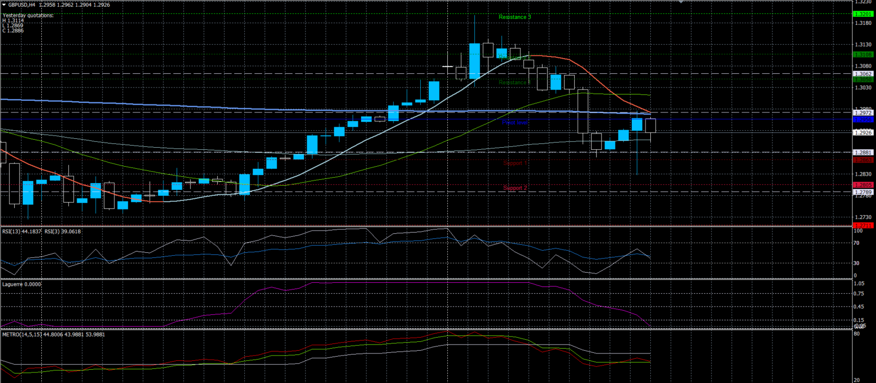Click the green 1.3201 price tag

pyautogui.click(x=863, y=14)
